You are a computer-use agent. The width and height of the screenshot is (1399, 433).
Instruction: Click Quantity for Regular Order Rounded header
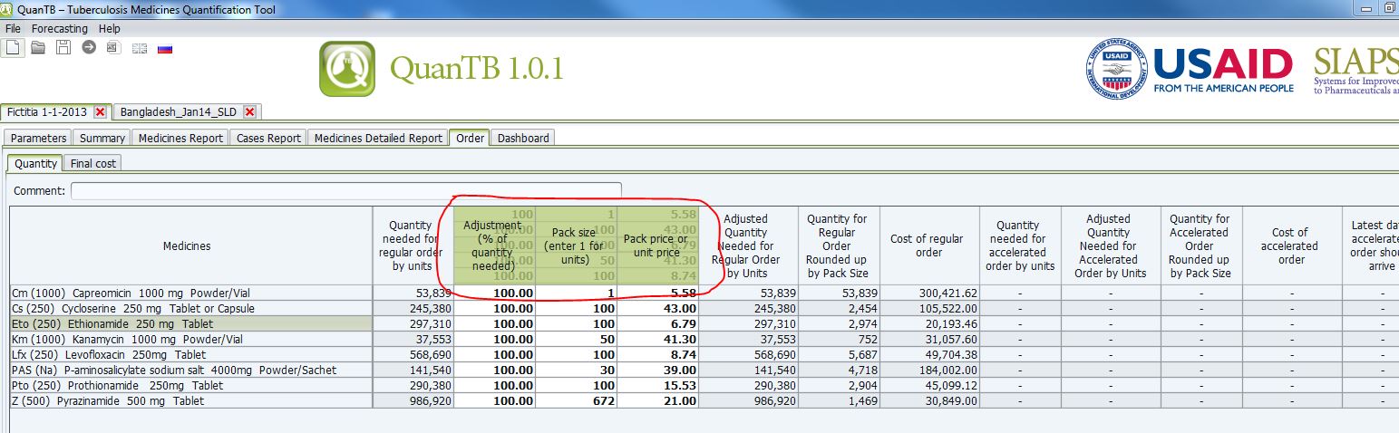coord(838,245)
